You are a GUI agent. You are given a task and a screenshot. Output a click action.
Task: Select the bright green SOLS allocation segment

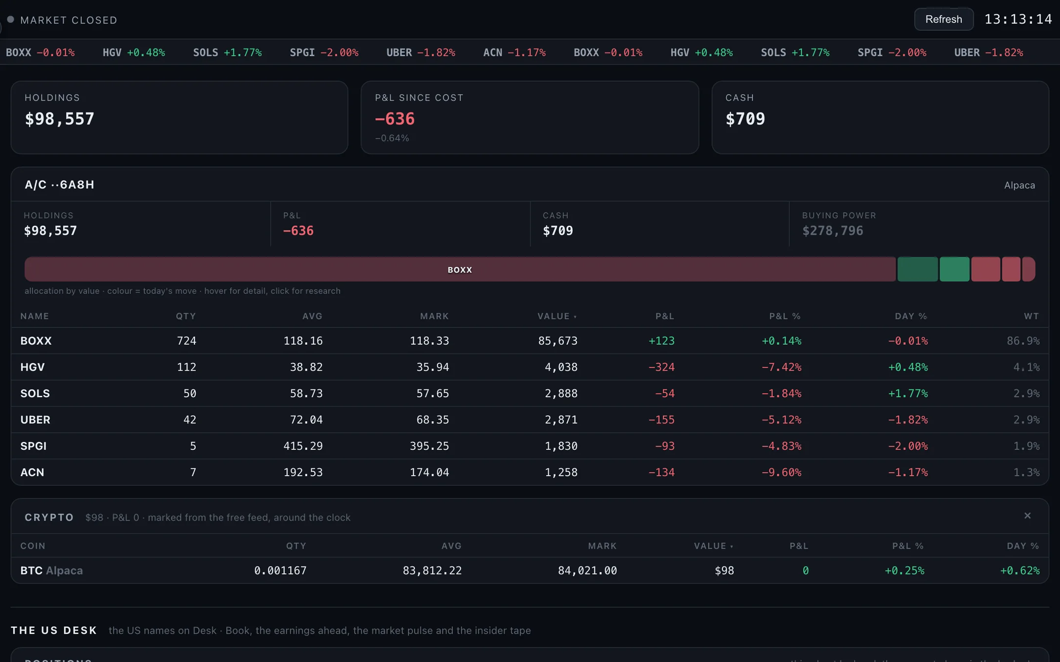coord(954,269)
